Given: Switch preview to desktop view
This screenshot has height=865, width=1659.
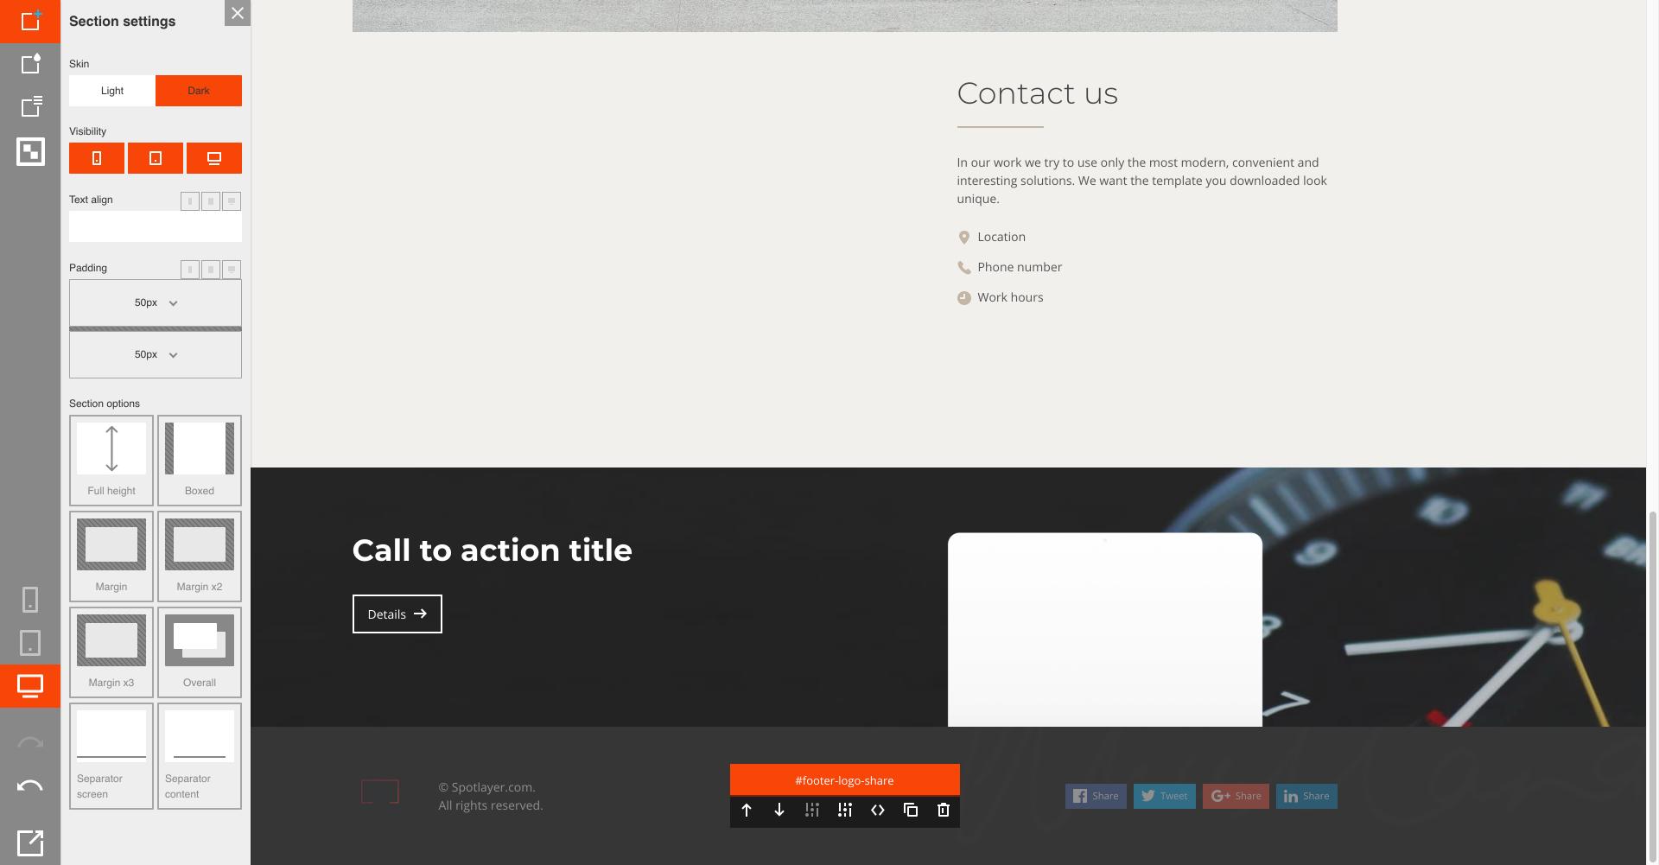Looking at the screenshot, I should 30,686.
